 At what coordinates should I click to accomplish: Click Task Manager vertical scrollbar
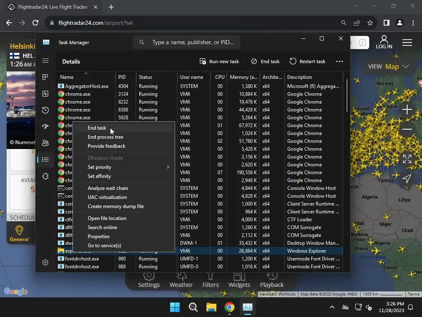click(347, 96)
